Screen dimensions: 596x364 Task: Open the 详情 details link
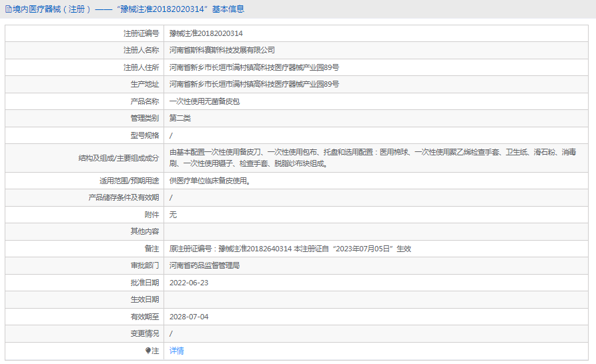click(176, 351)
